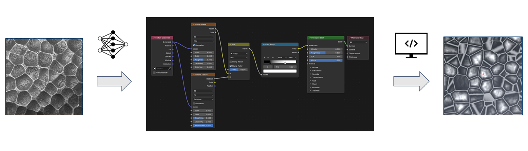Click the Noise Texture Factor output socket

point(215,29)
